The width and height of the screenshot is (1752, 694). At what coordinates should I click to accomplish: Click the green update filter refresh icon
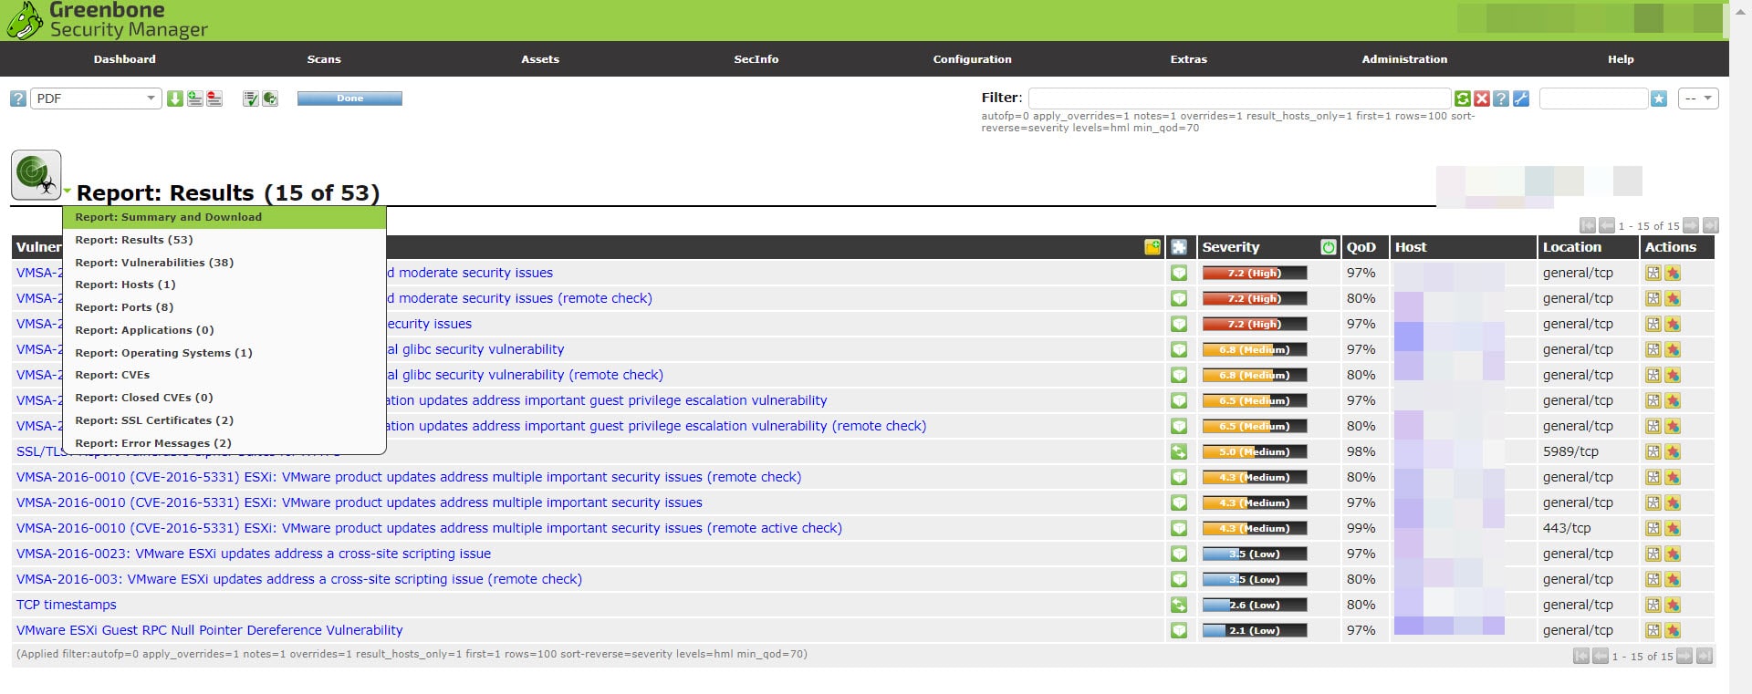pos(1463,98)
